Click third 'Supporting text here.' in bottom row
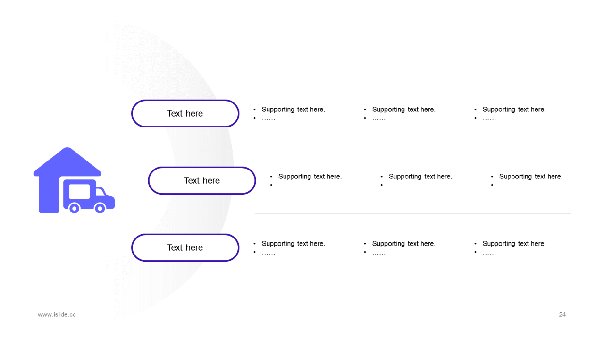This screenshot has height=340, width=604. pos(514,244)
